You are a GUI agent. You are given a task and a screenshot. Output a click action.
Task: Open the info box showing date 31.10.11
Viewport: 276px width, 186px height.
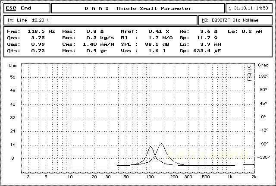[249, 8]
